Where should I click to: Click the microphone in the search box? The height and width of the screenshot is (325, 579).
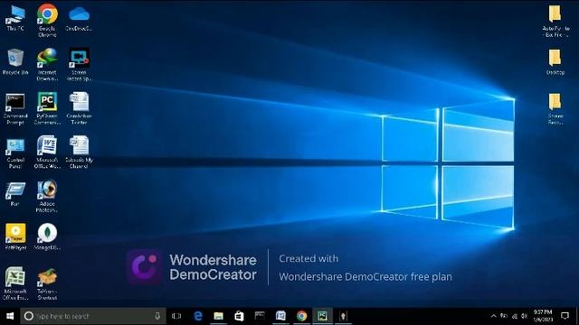(x=157, y=316)
